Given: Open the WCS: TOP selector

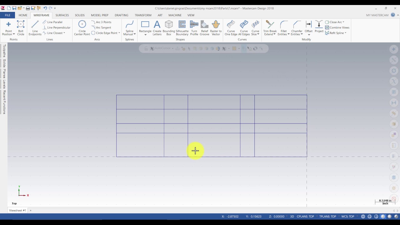Looking at the screenshot, I should [348, 216].
